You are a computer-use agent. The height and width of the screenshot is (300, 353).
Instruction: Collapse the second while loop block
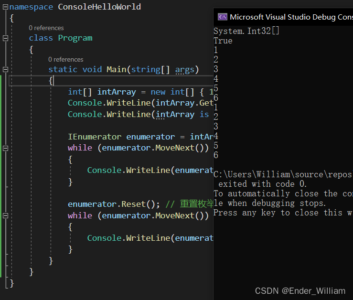pos(5,216)
